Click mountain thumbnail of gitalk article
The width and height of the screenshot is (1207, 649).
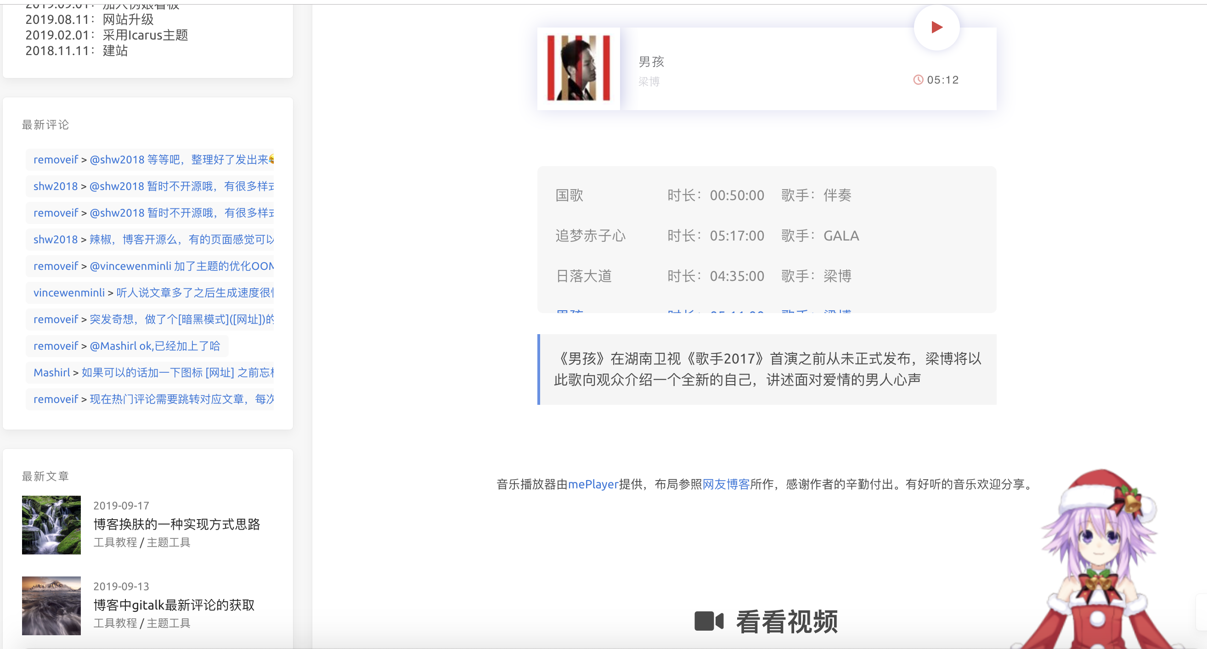click(51, 606)
